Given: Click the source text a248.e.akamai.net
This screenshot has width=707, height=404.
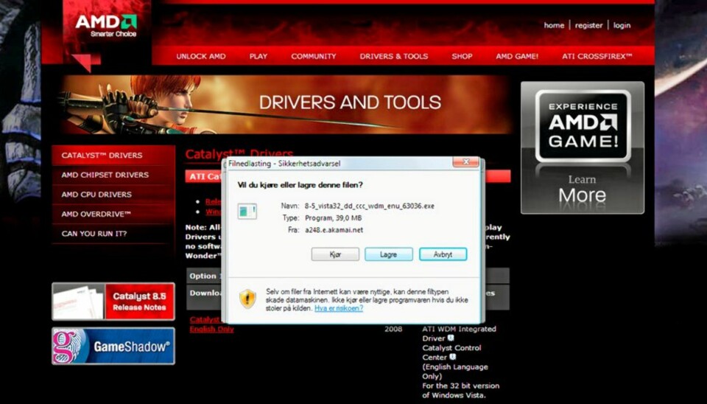Looking at the screenshot, I should click(334, 230).
